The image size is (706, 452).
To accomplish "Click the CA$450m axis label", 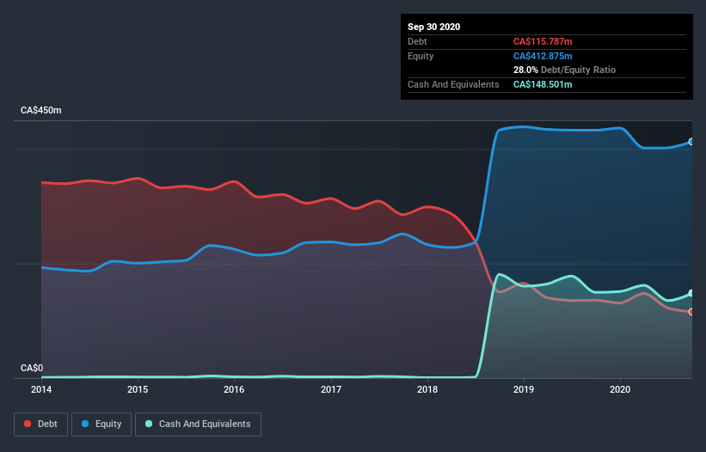I will click(41, 110).
